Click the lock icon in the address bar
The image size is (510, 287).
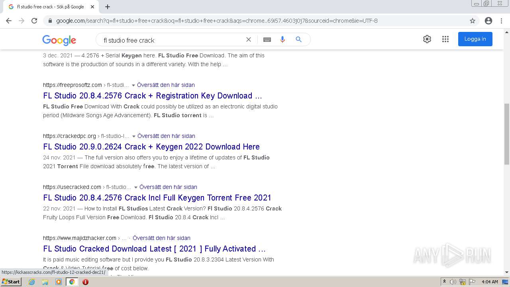(50, 21)
